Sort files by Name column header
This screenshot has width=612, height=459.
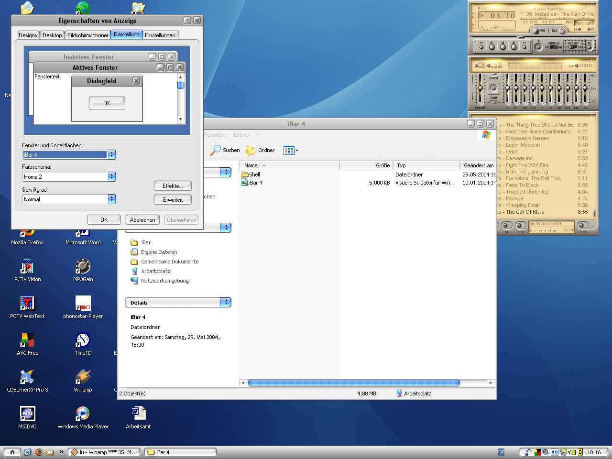[289, 165]
